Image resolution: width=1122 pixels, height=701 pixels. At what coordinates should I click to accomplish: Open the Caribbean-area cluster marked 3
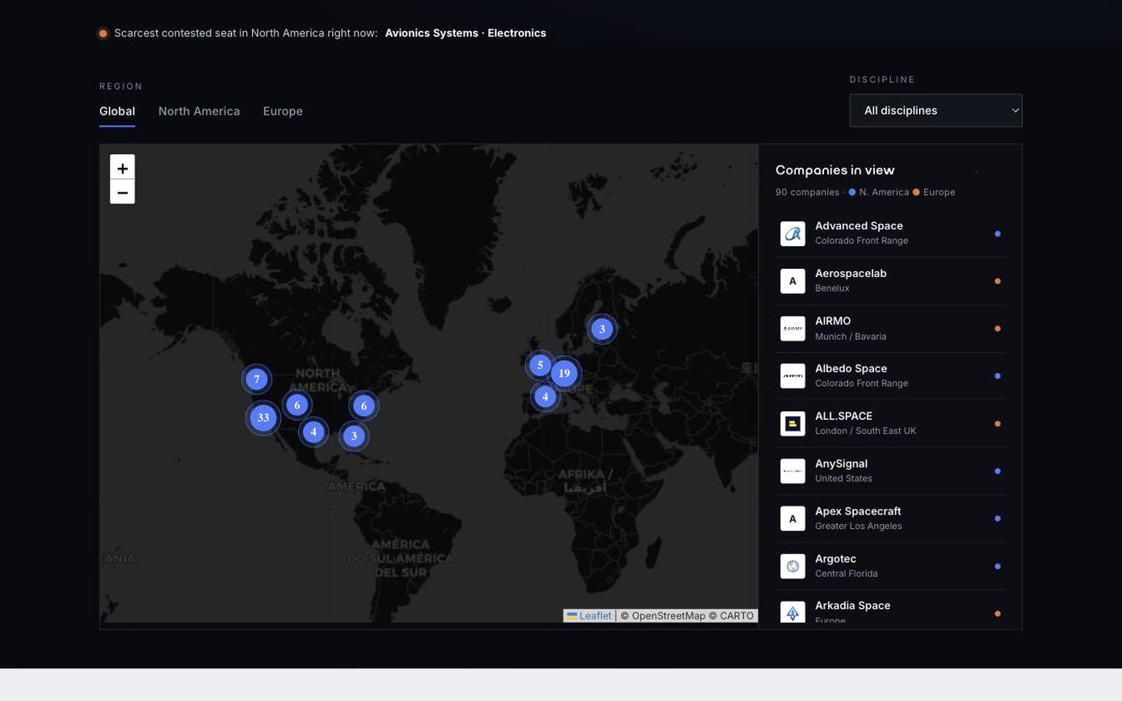pos(354,436)
